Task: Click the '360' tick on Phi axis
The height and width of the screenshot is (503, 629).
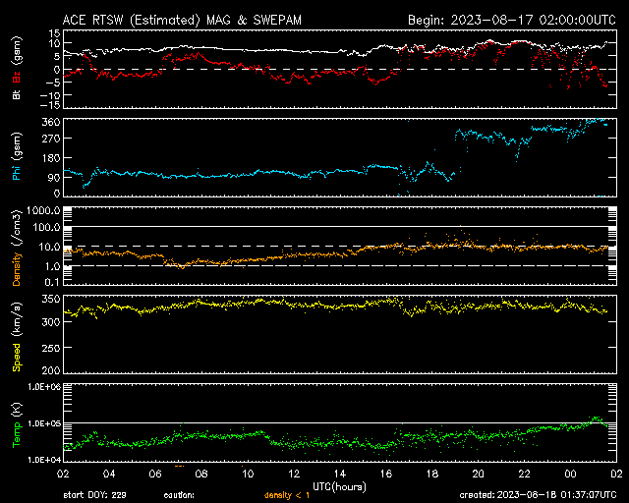Action: pyautogui.click(x=51, y=122)
